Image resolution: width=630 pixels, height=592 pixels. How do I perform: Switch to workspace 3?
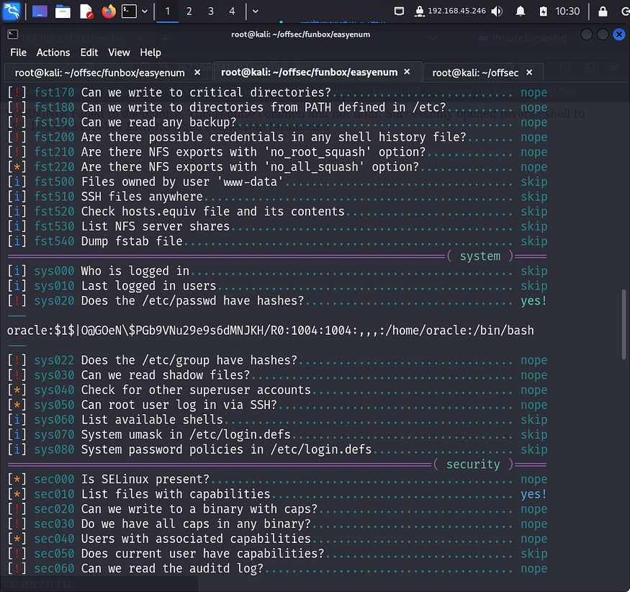tap(210, 12)
